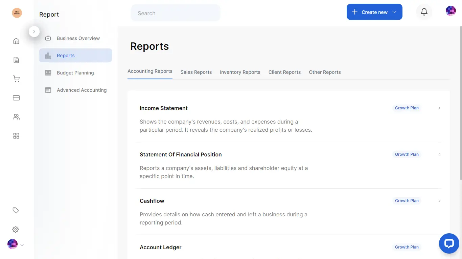The image size is (462, 259).
Task: Open the notifications bell
Action: (424, 11)
